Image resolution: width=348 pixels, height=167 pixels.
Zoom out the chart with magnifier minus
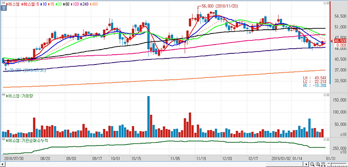pyautogui.click(x=312, y=164)
